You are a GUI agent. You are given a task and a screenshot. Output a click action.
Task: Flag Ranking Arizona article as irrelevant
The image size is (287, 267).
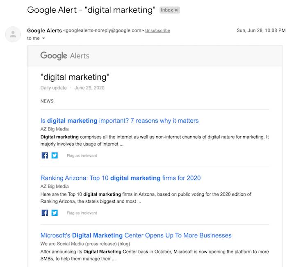82,213
